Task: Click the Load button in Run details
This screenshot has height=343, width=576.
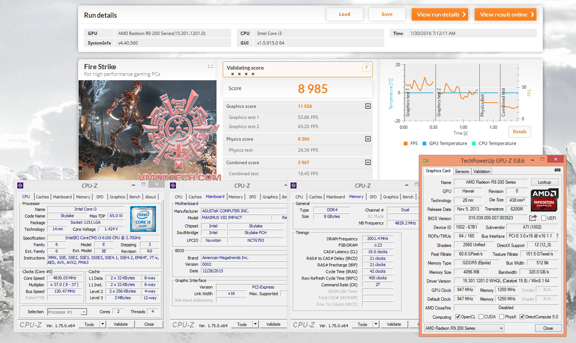Action: click(x=344, y=14)
